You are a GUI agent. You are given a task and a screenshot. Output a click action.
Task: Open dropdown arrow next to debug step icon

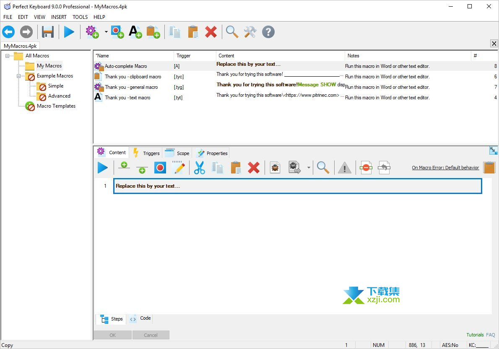click(309, 168)
